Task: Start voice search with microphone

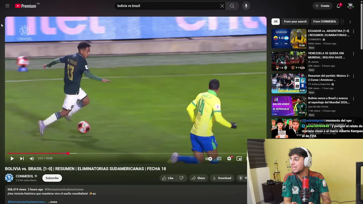Action: pos(246,6)
